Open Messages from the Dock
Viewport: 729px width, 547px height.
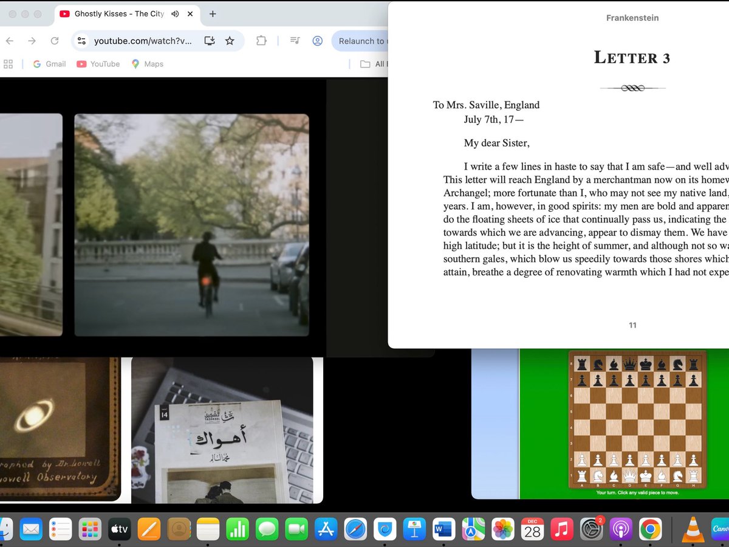click(x=267, y=529)
